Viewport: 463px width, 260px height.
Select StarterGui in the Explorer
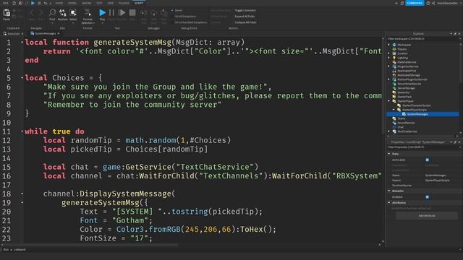tap(404, 92)
